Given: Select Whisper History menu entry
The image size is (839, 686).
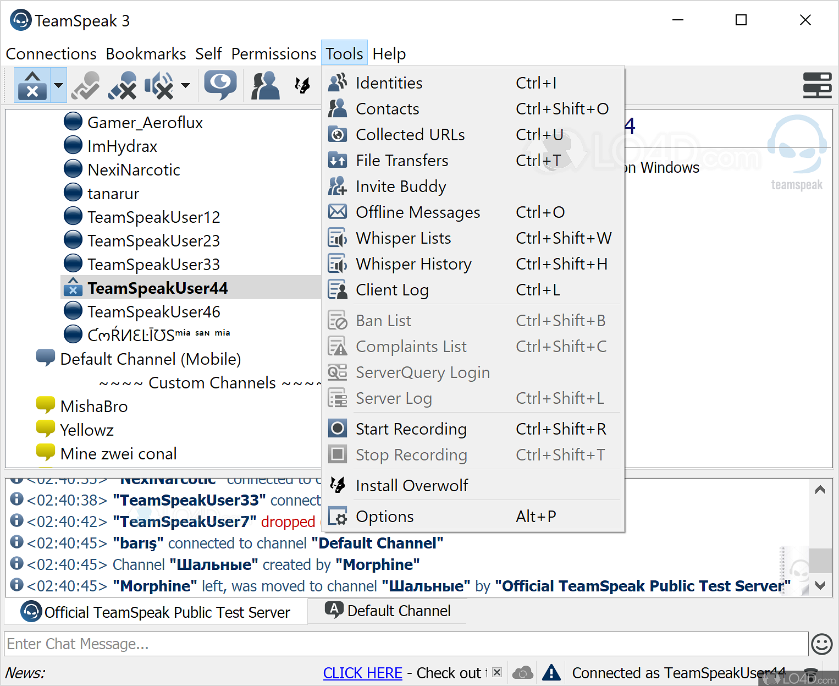Looking at the screenshot, I should pos(473,264).
